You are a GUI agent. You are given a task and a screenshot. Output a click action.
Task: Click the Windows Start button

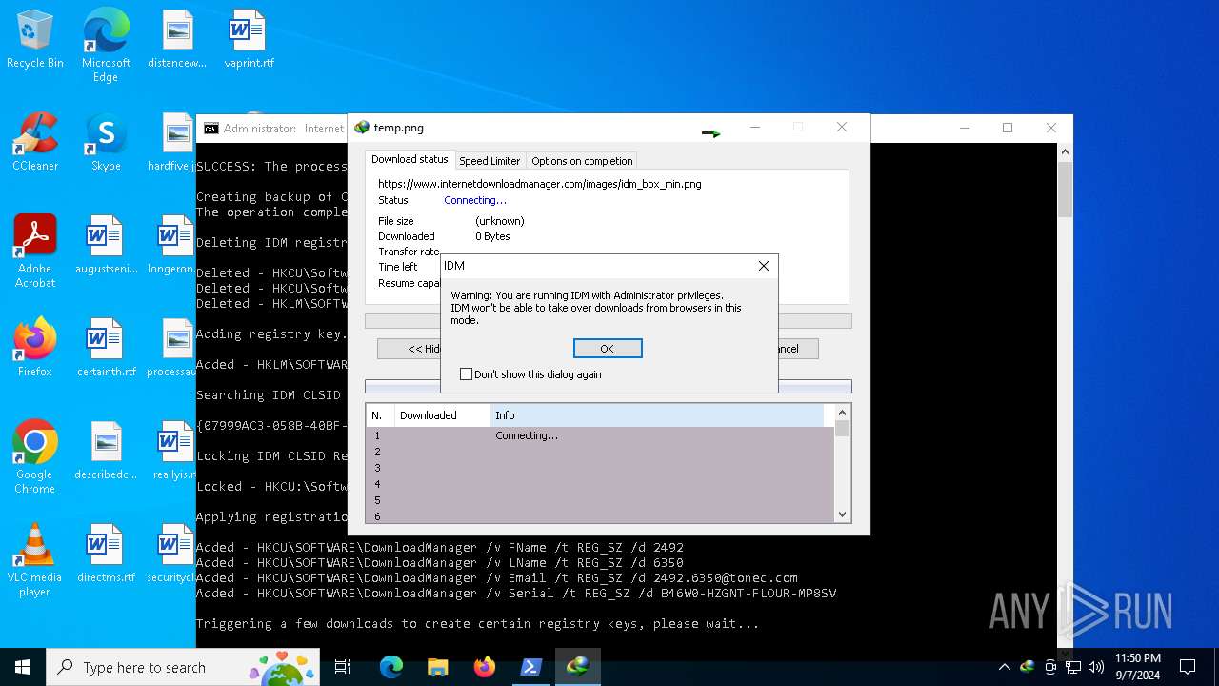(x=23, y=667)
